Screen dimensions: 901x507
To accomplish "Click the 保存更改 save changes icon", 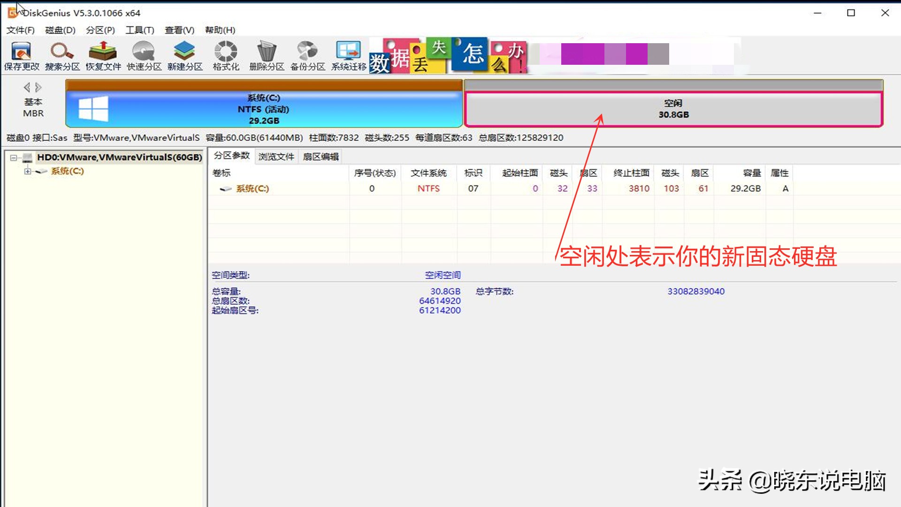I will click(21, 55).
